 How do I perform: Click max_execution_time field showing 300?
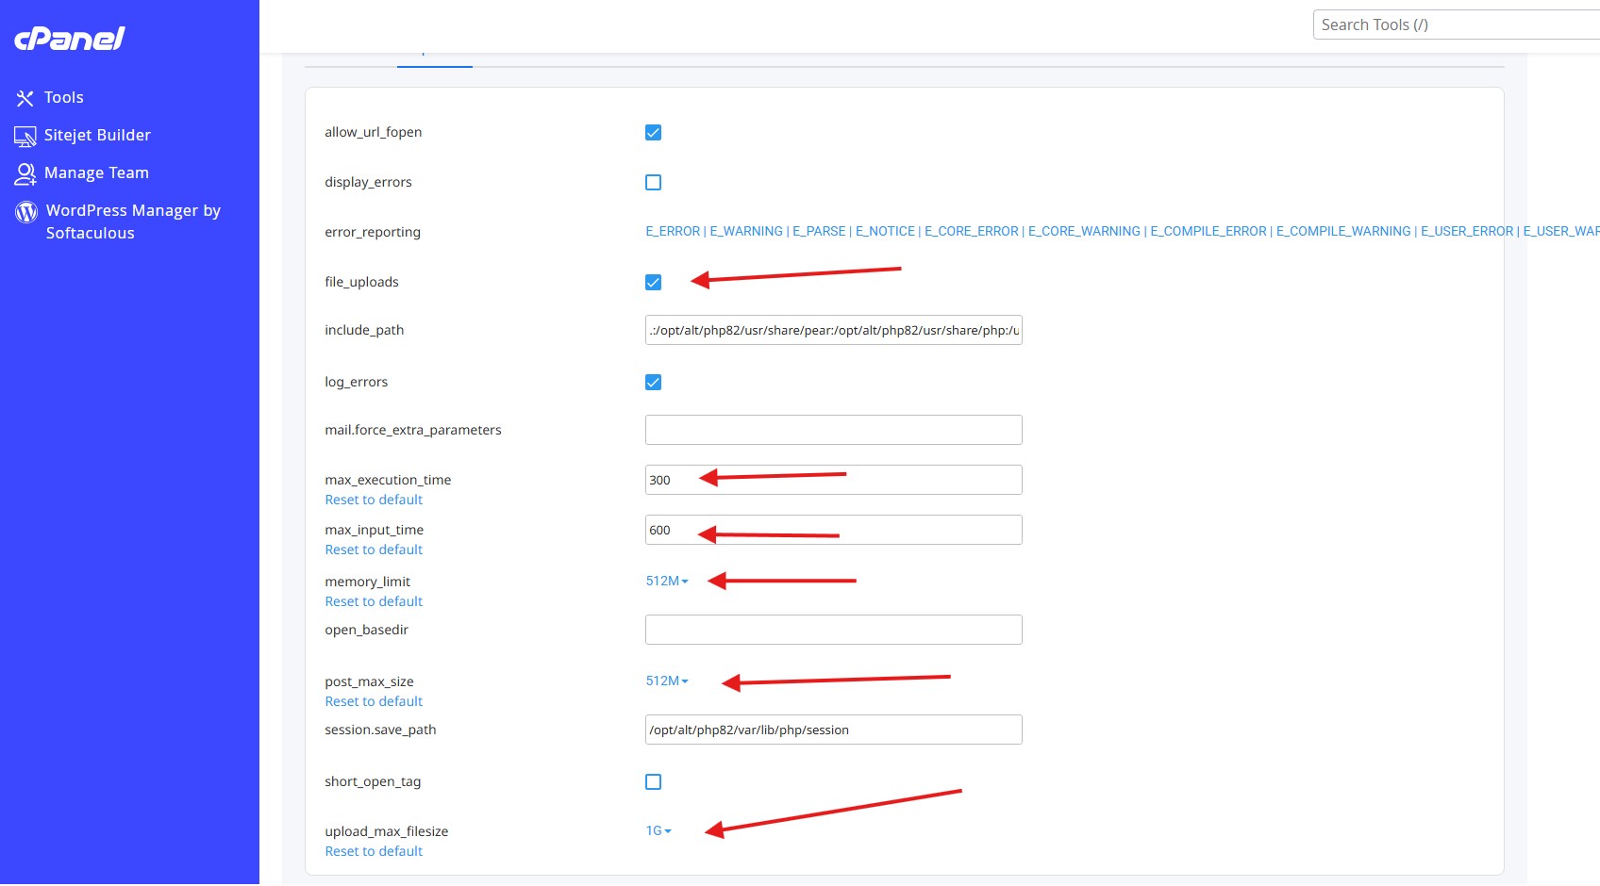click(x=834, y=481)
